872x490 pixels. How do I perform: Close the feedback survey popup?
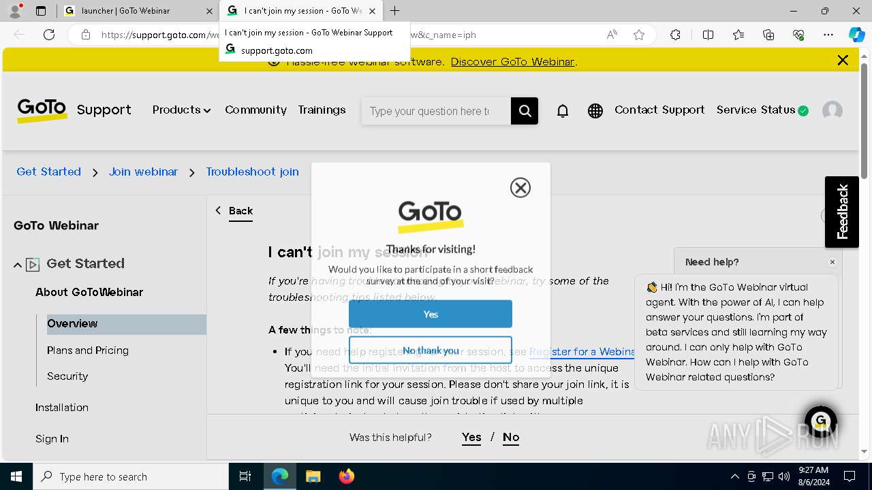(x=520, y=188)
